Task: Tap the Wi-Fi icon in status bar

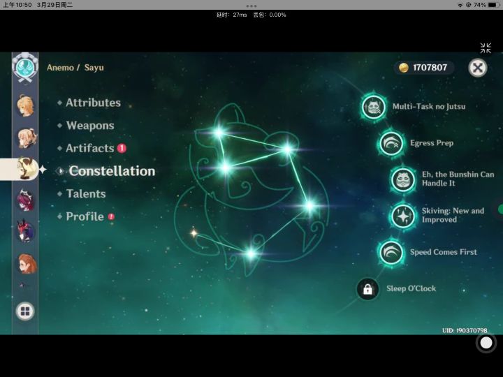Action: coord(460,5)
